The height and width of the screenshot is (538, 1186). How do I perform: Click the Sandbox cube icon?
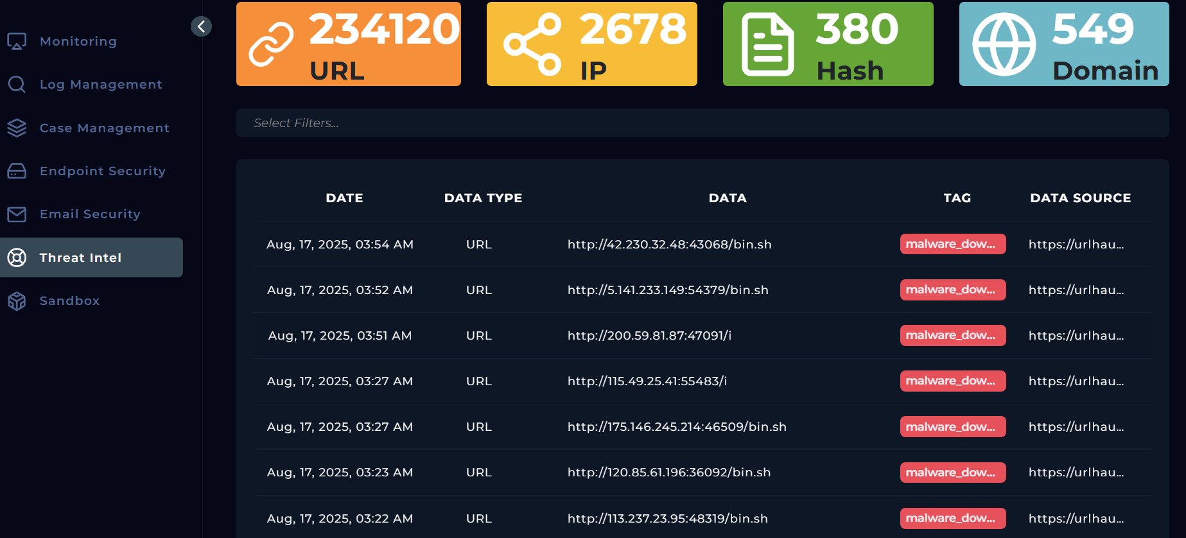(x=17, y=301)
